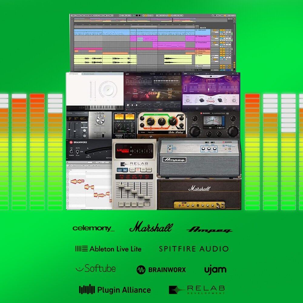Select the yellow Synth track header in Ableton
This screenshot has width=303, height=303.
pyautogui.click(x=203, y=59)
